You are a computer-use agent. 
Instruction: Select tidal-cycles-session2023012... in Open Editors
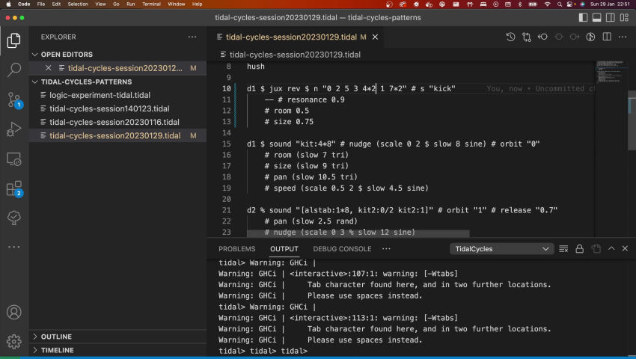coord(117,68)
